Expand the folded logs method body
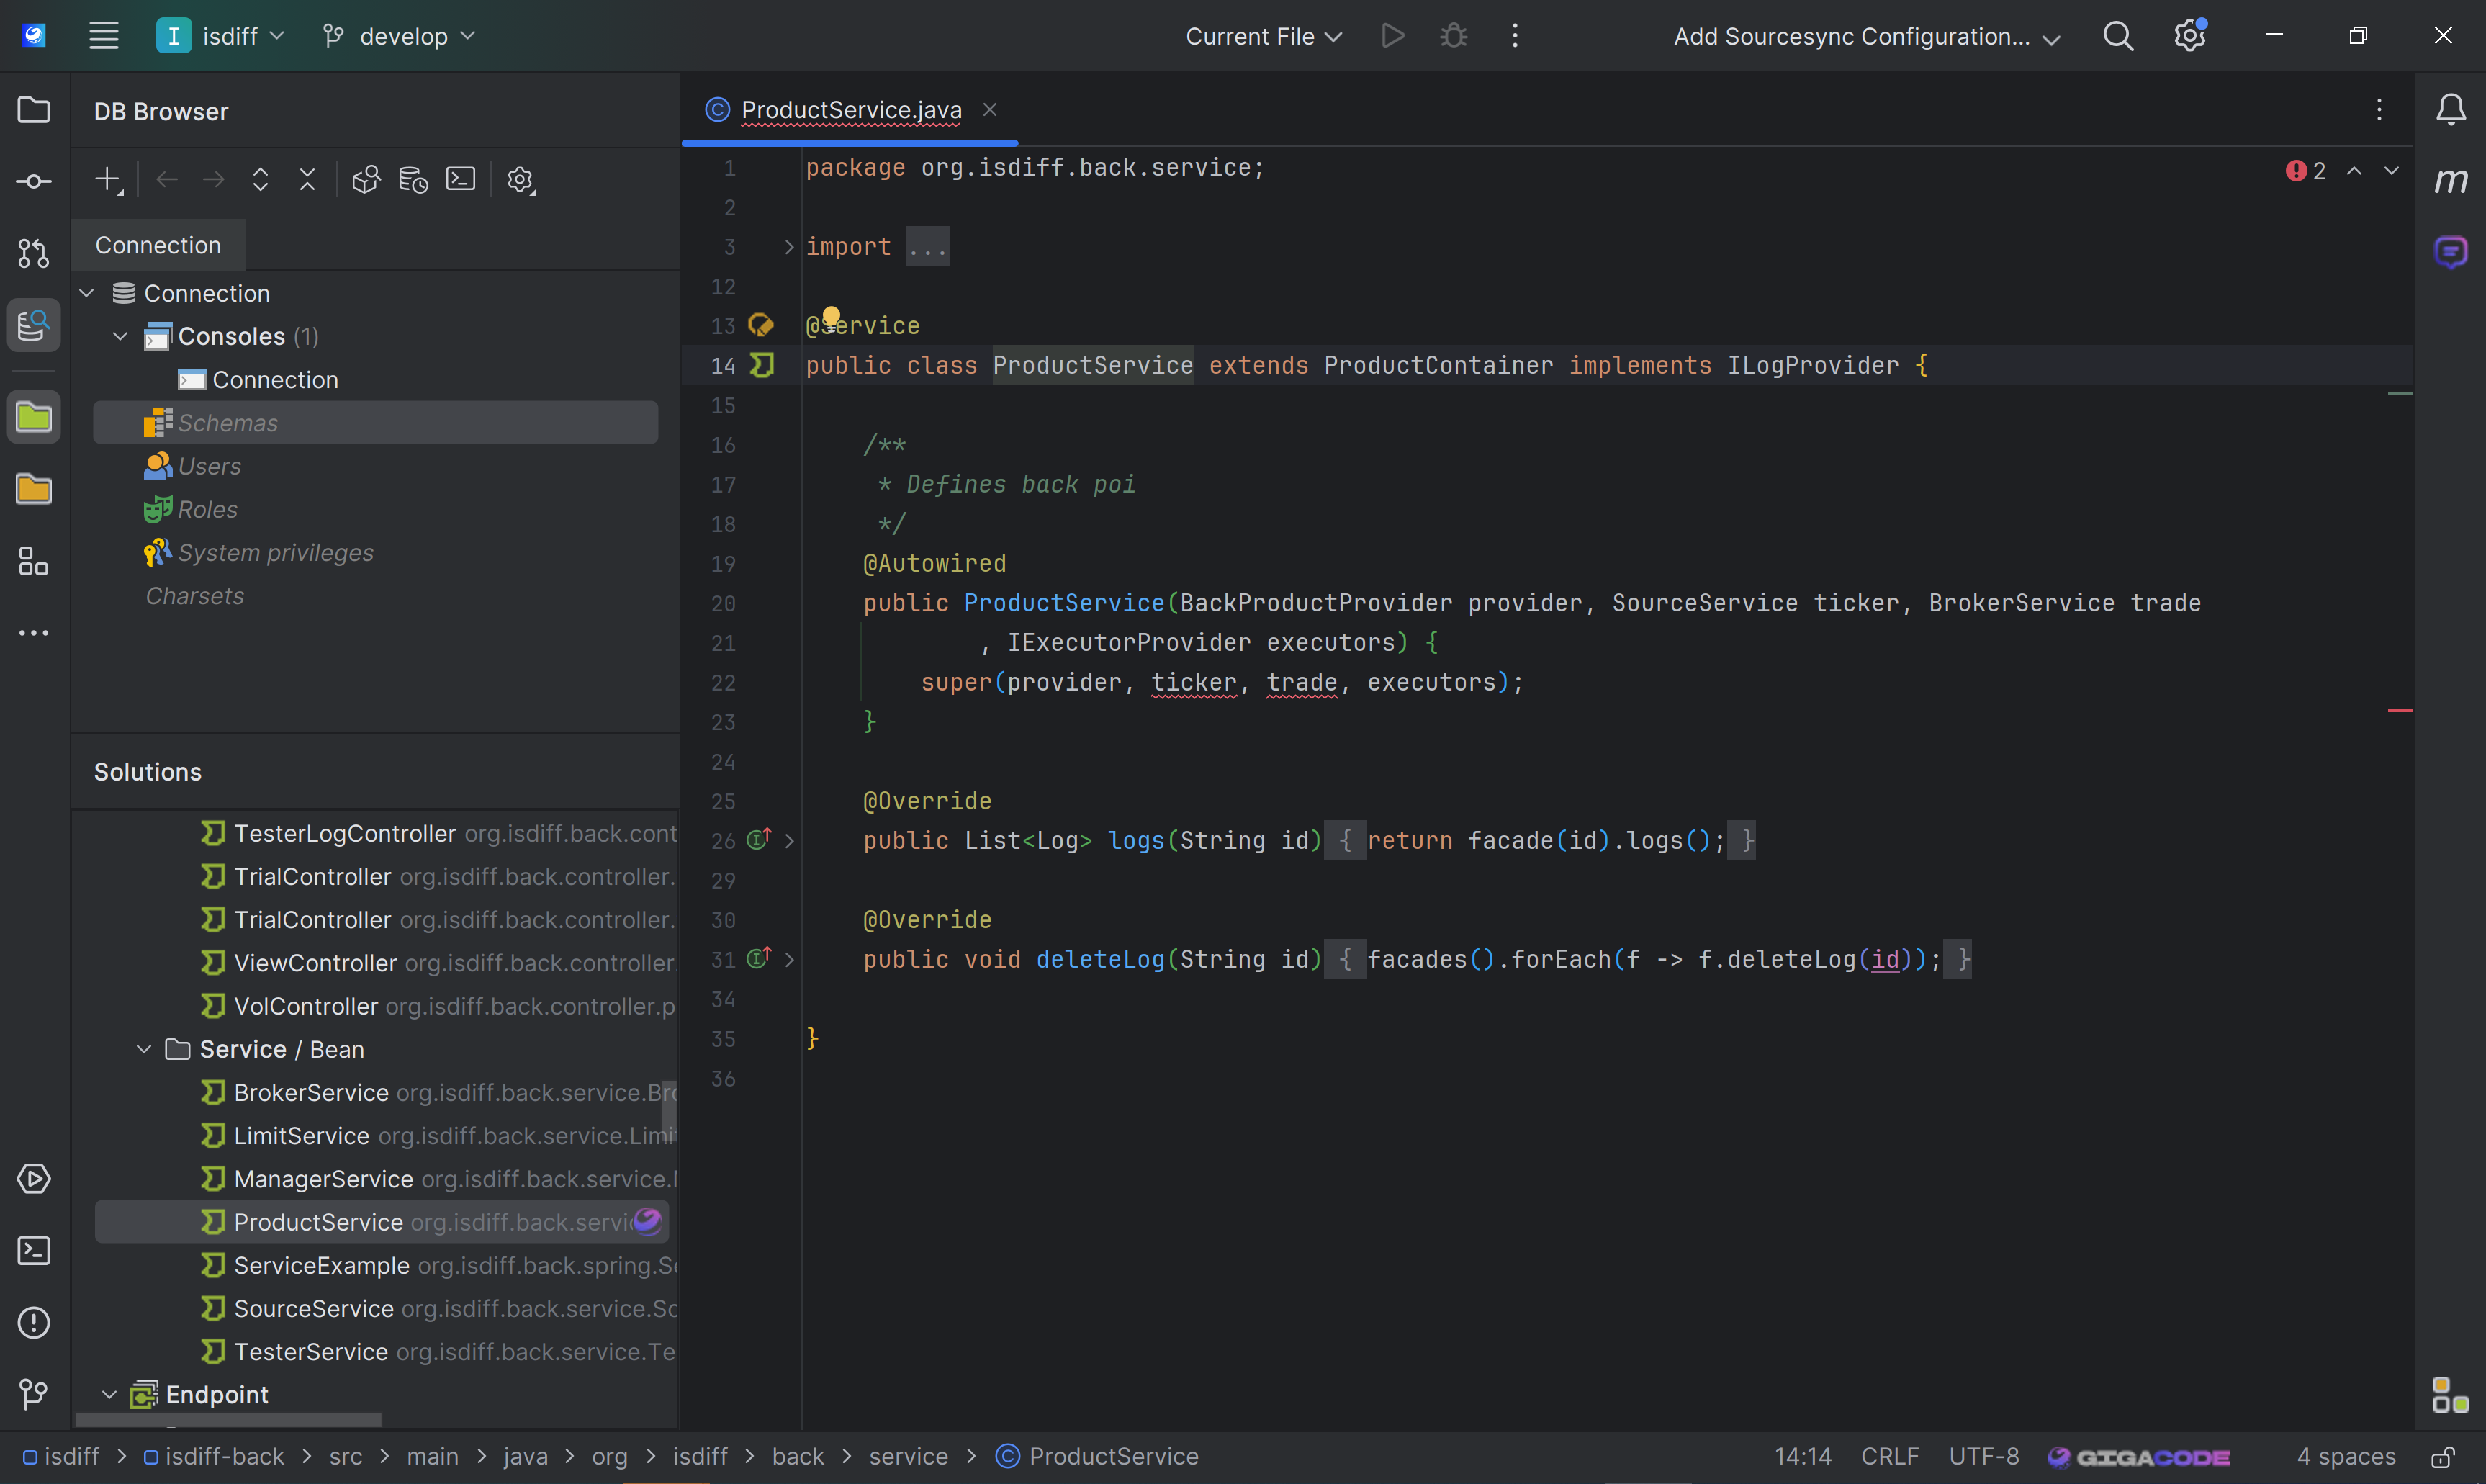The image size is (2486, 1484). [790, 841]
